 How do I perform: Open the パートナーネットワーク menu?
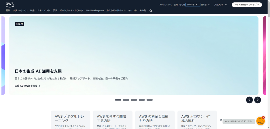(x=71, y=11)
